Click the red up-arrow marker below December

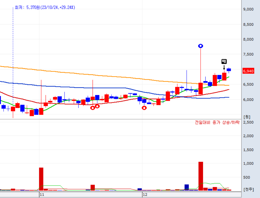[x=144, y=108]
